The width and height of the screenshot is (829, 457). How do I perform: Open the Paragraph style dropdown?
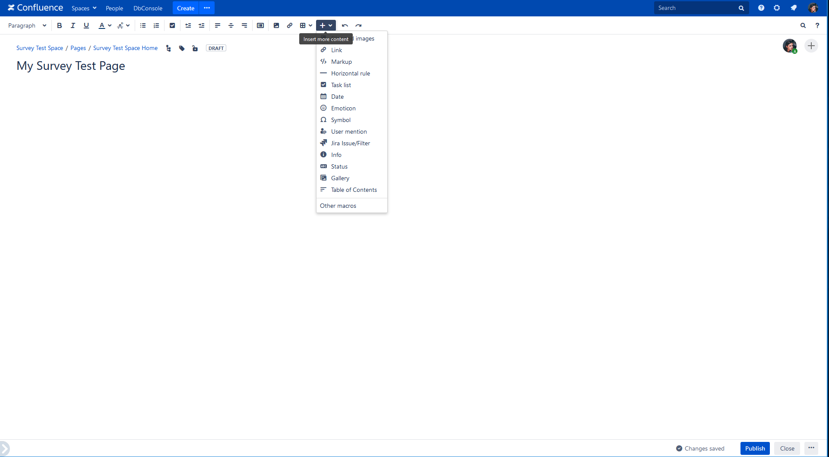pos(27,25)
